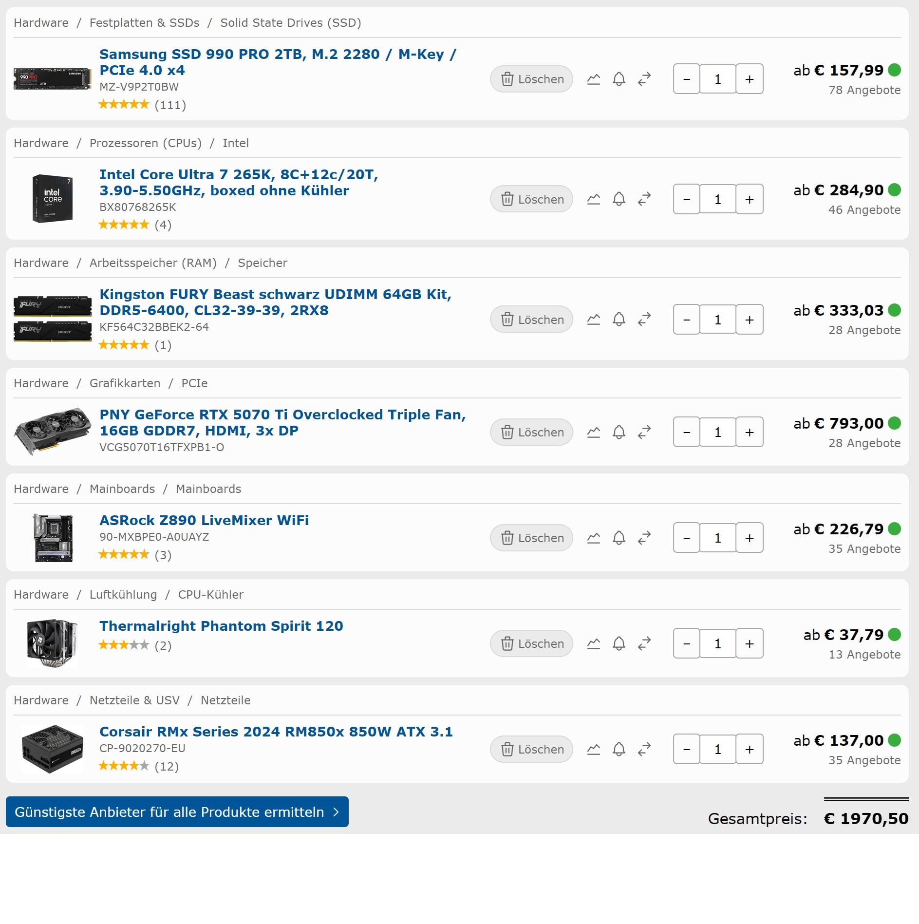Go to Festplatten & SSDs breadcrumb
This screenshot has height=924, width=919.
[x=144, y=23]
